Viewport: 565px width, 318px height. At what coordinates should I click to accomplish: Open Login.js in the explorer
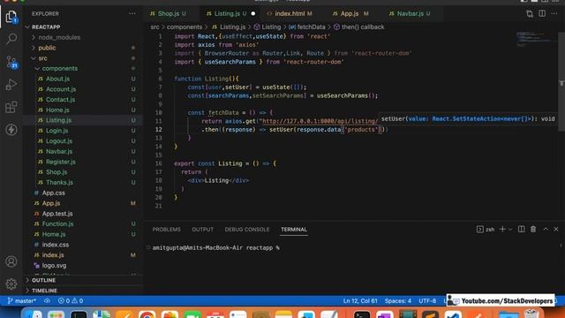56,131
